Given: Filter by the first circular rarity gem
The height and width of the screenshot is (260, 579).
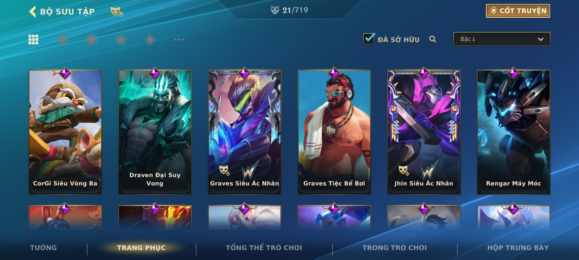Looking at the screenshot, I should tap(62, 39).
